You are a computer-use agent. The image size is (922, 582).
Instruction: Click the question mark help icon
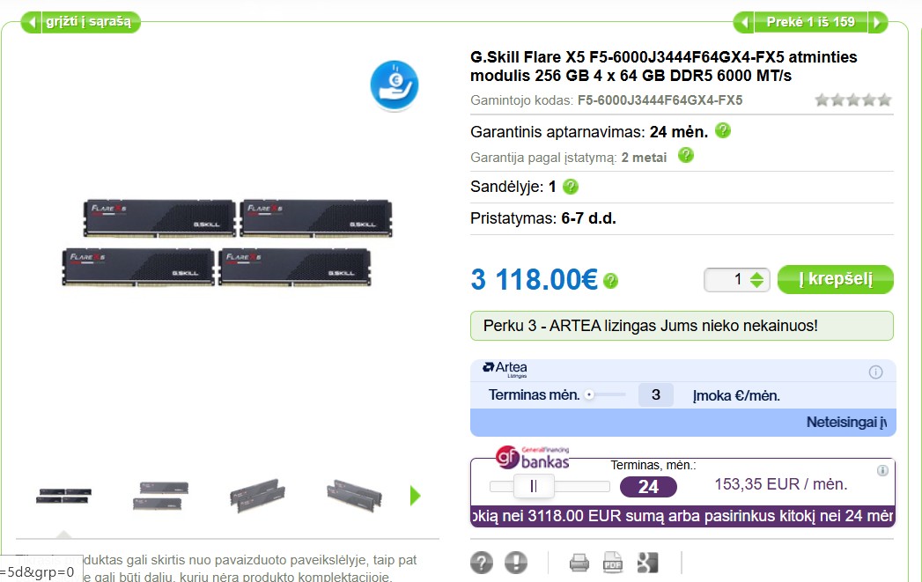point(482,563)
